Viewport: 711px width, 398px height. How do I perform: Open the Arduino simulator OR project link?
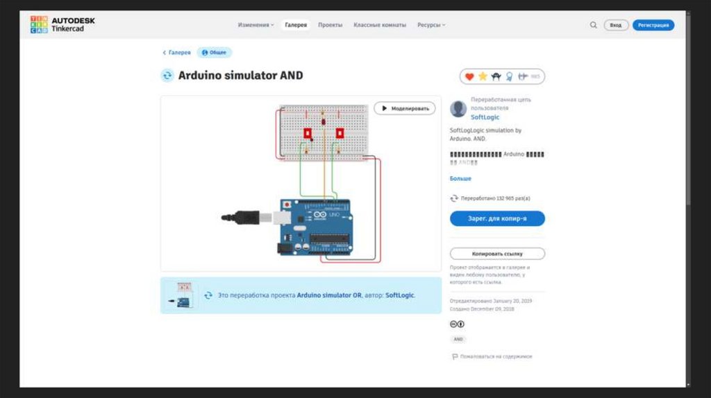(x=329, y=295)
